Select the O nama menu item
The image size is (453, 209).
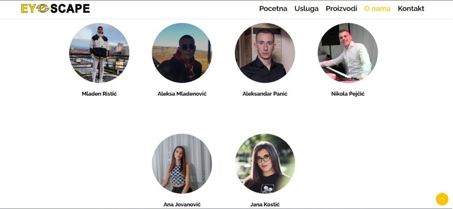click(x=377, y=8)
